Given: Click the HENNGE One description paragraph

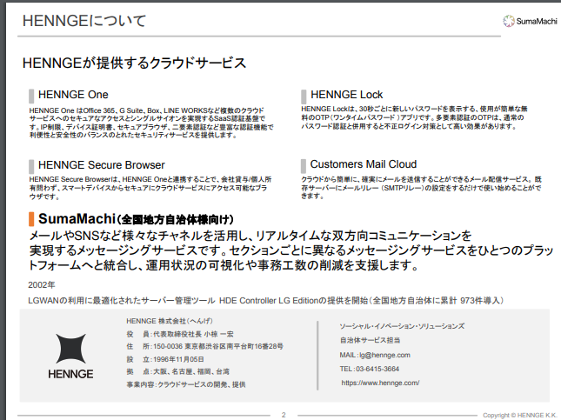Looking at the screenshot, I should pyautogui.click(x=151, y=123).
